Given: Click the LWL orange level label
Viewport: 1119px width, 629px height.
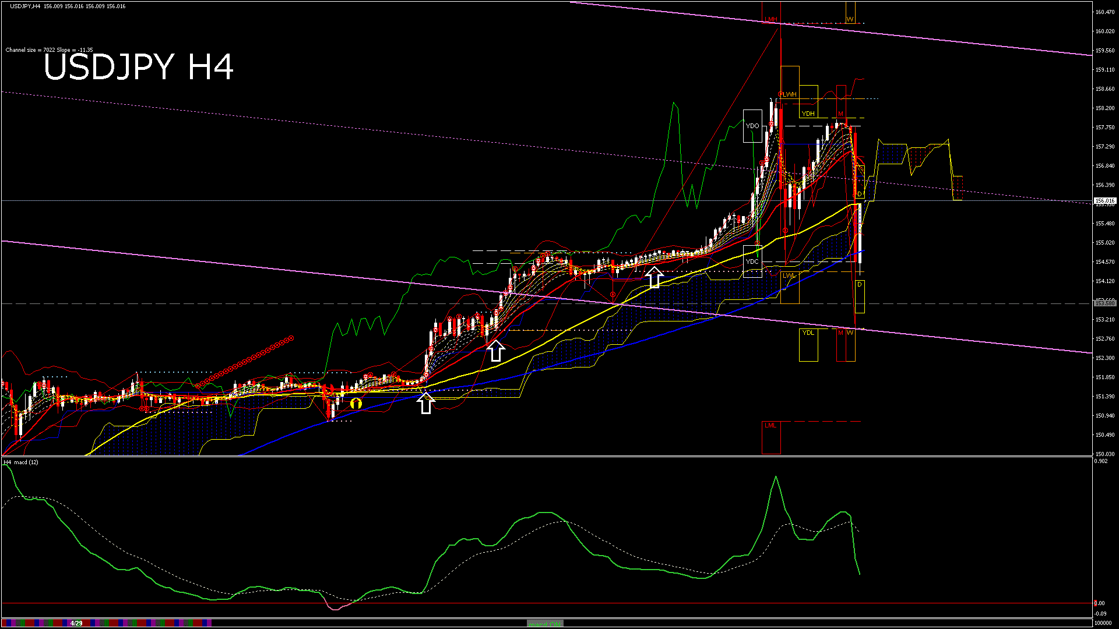Looking at the screenshot, I should 789,275.
